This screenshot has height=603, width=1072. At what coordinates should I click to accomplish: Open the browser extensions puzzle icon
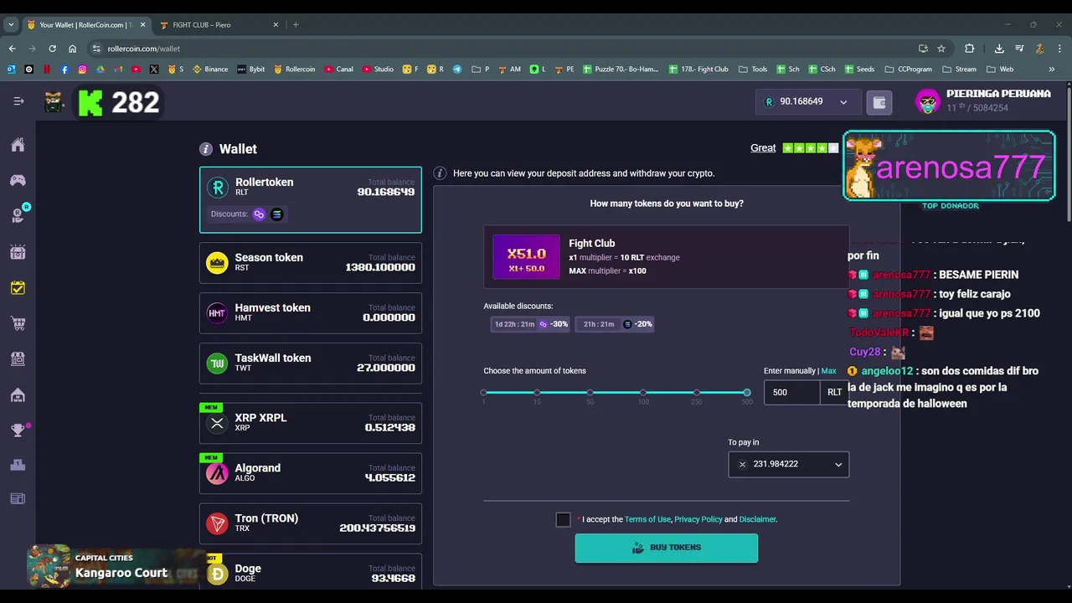[x=970, y=49]
